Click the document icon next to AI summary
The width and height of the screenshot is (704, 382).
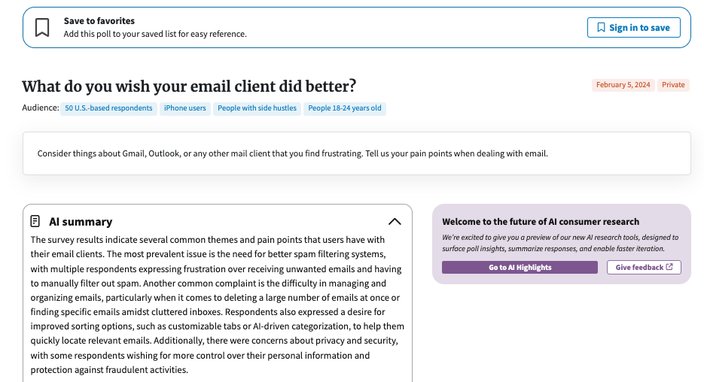tap(35, 221)
